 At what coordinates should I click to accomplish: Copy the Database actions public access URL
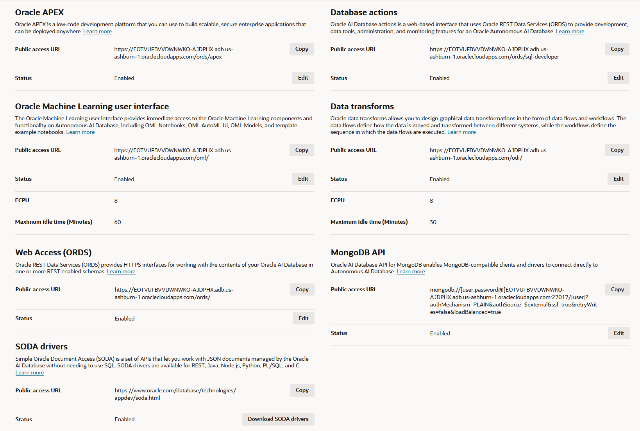coord(617,49)
